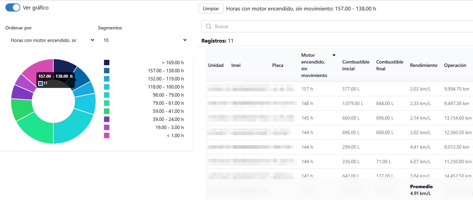Select the 157.00 - 138.00 h legend swatch
Screen dimensions: 473x200
tap(107, 71)
